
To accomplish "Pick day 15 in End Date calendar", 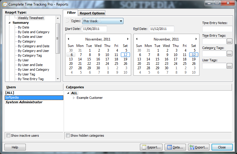I will [x=157, y=59].
